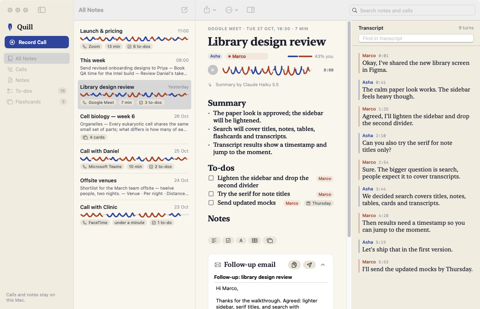Screen dimensions: 480x309
Task: Focus the Find in transcript field
Action: click(416, 38)
